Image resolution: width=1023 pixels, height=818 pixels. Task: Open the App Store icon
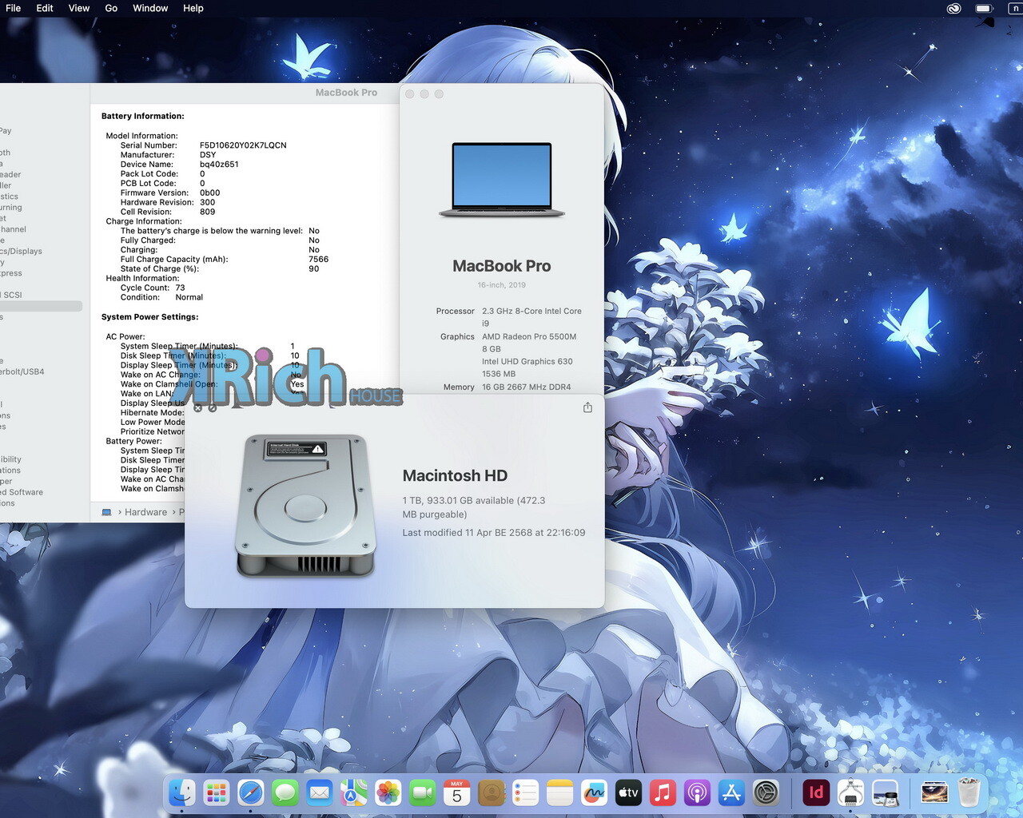(x=731, y=793)
